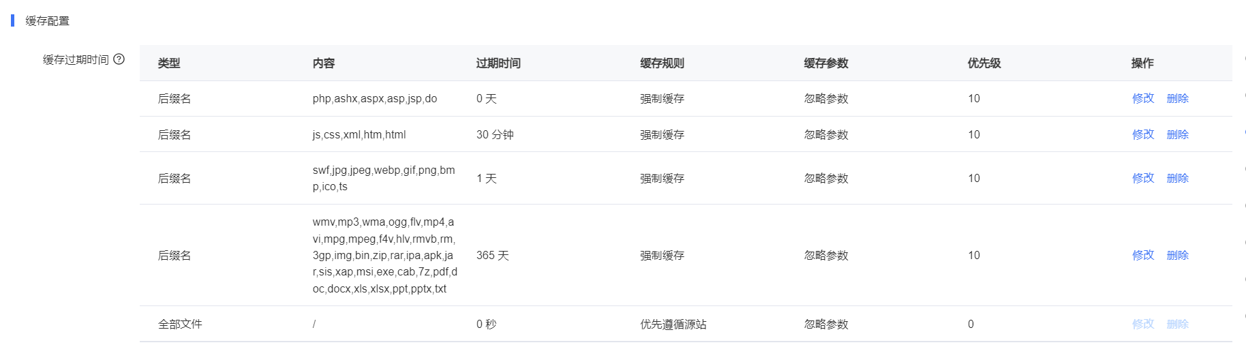The image size is (1246, 345).
Task: Click 修改 in the 全部文件 row
Action: coord(1143,324)
